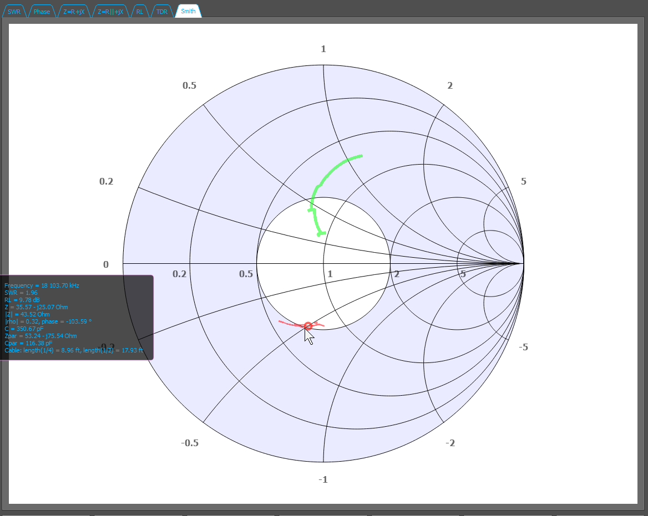Click the top reactance label 1
Screen dimensions: 648x516
[x=323, y=49]
